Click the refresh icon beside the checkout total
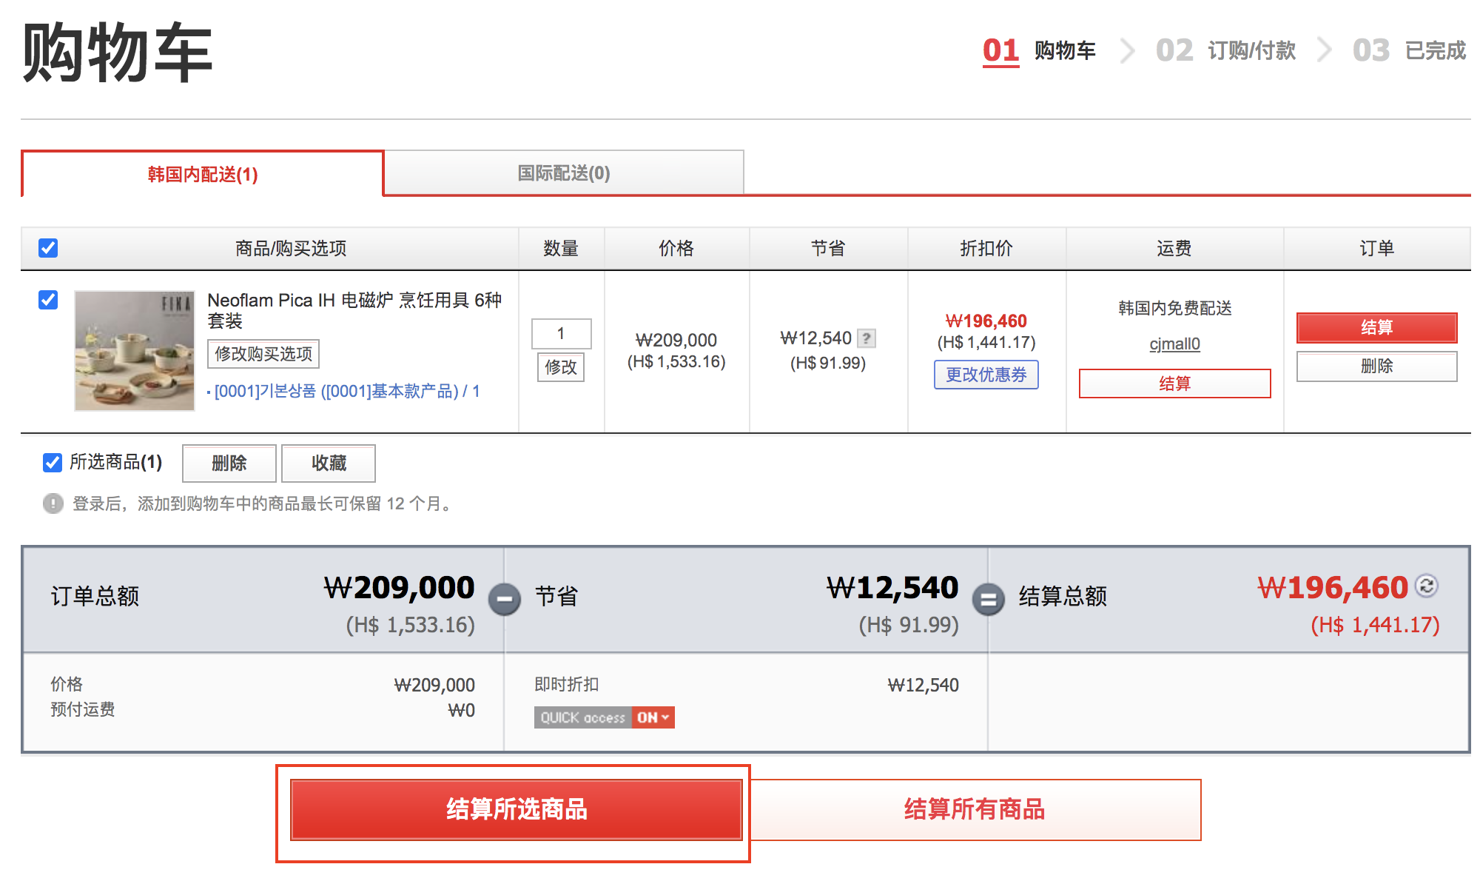This screenshot has height=884, width=1480. pyautogui.click(x=1426, y=586)
